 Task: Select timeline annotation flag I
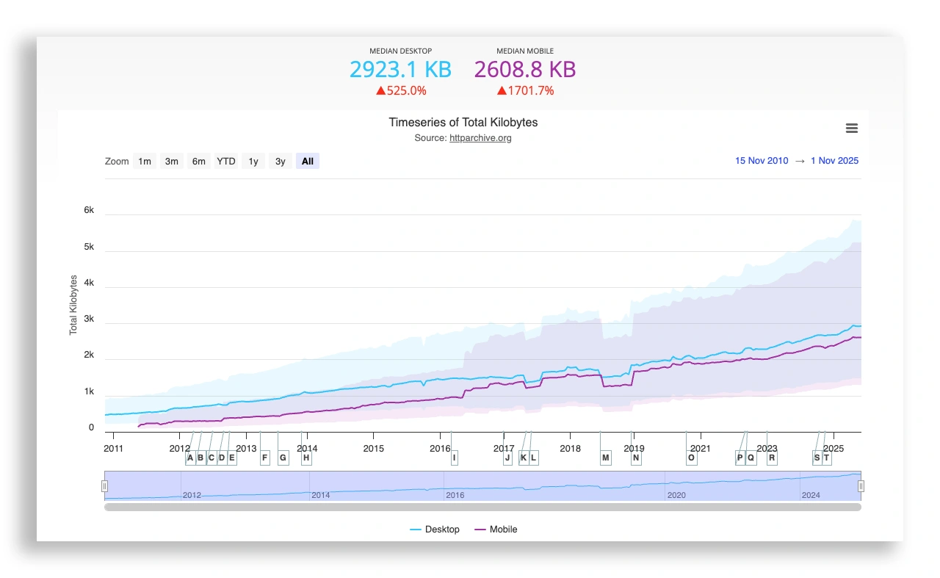coord(454,458)
